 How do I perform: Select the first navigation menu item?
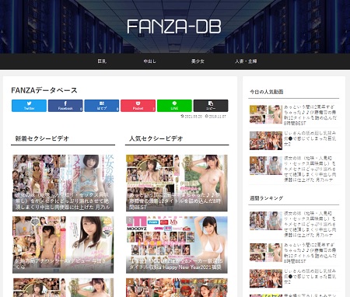(x=102, y=61)
